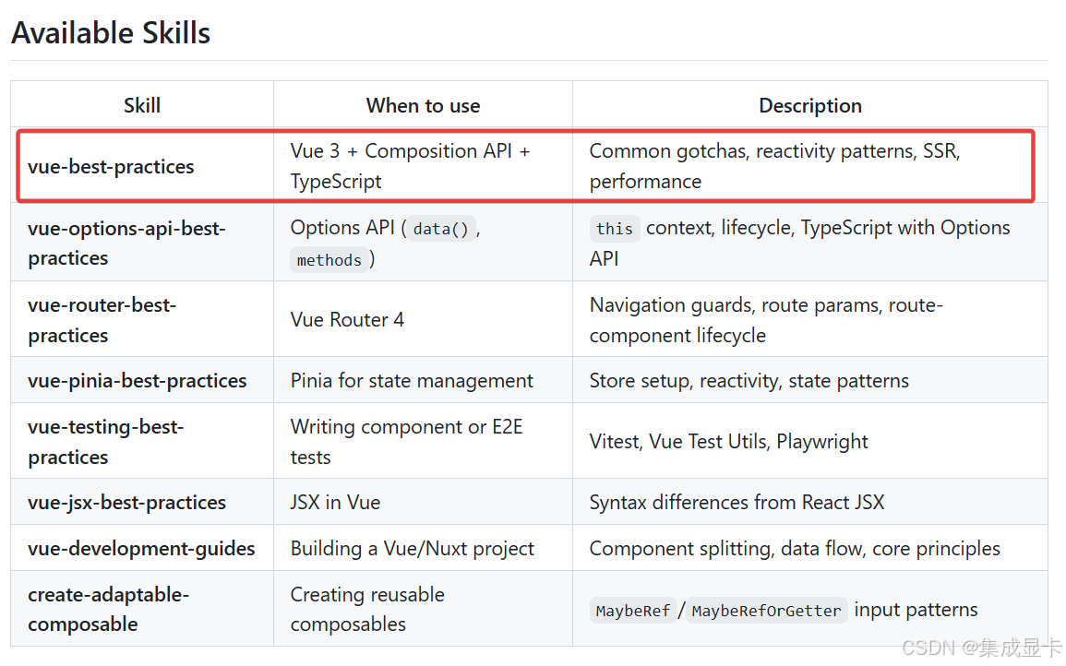Image resolution: width=1066 pixels, height=666 pixels.
Task: Click the vue-jsx-best-practices skill name
Action: [126, 503]
